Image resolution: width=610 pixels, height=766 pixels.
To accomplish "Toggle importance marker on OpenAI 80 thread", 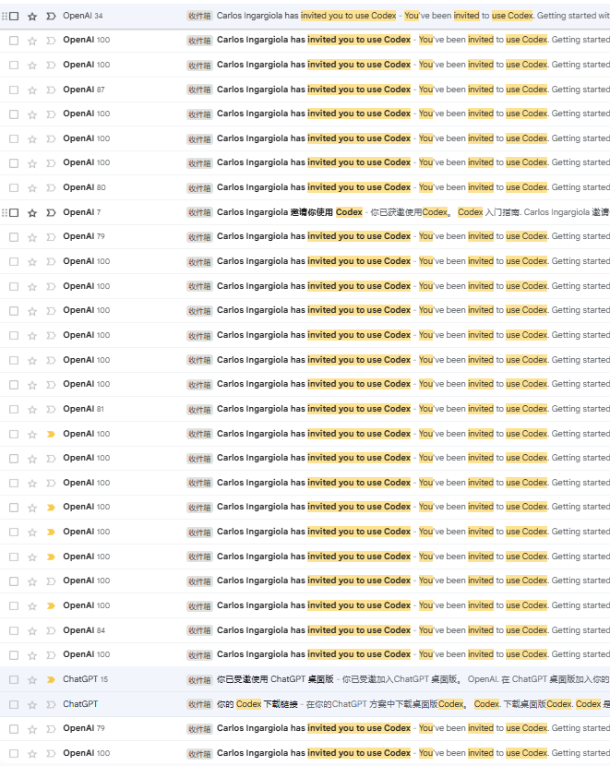I will pyautogui.click(x=51, y=188).
